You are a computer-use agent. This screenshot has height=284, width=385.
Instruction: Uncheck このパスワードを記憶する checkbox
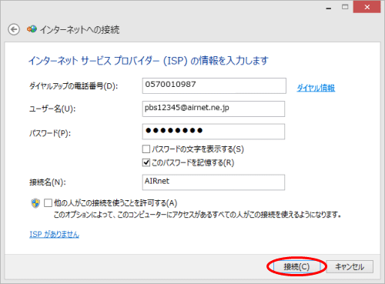click(x=146, y=162)
